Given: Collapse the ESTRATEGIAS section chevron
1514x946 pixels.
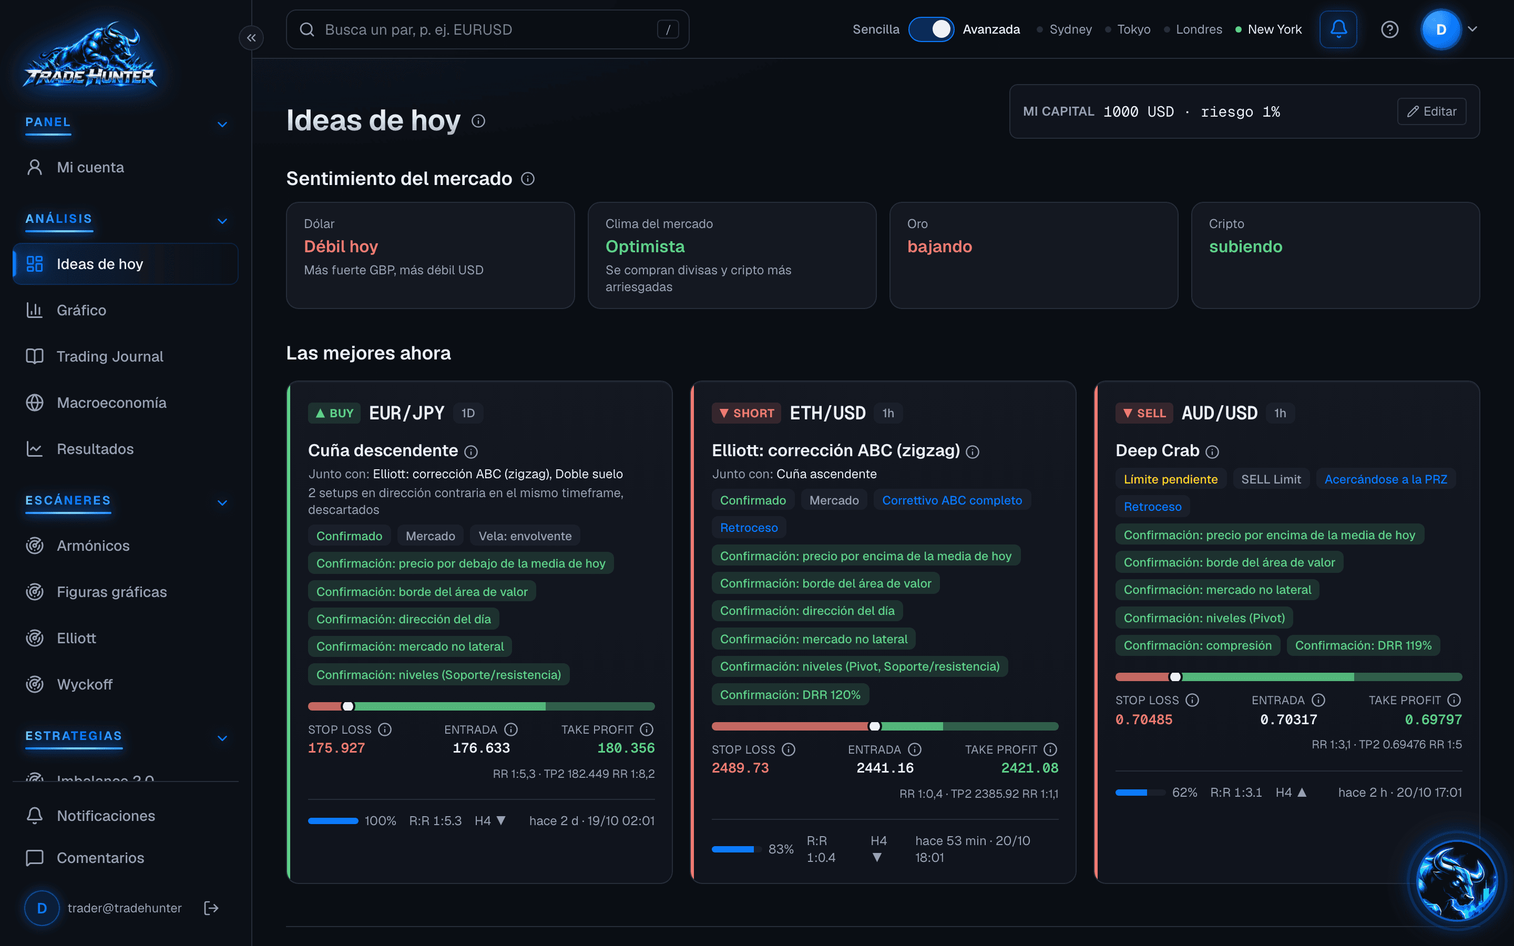Looking at the screenshot, I should pyautogui.click(x=222, y=738).
